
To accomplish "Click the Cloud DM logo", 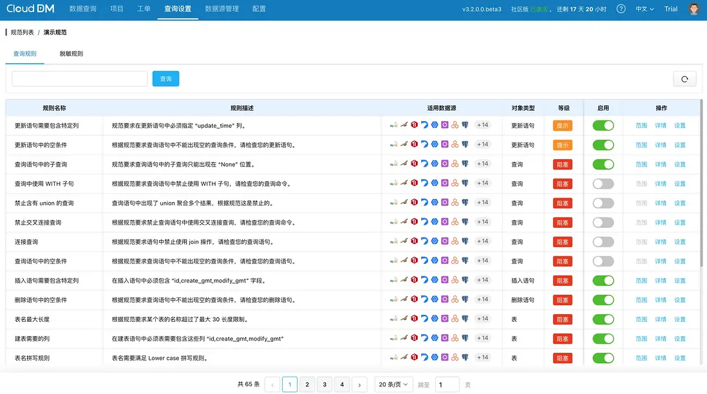I will 30,9.
